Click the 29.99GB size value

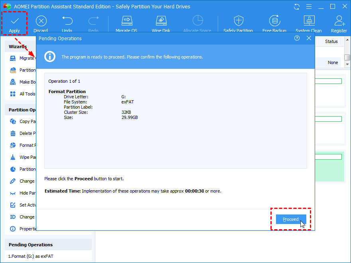coord(130,117)
